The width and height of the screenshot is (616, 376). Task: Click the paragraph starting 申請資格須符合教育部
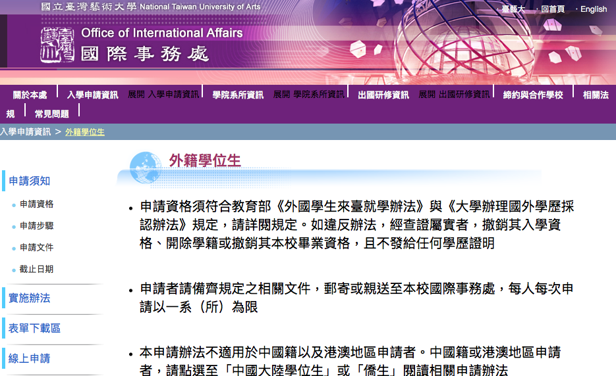click(356, 225)
